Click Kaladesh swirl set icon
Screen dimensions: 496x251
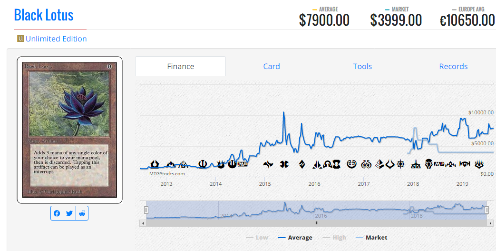(x=351, y=164)
